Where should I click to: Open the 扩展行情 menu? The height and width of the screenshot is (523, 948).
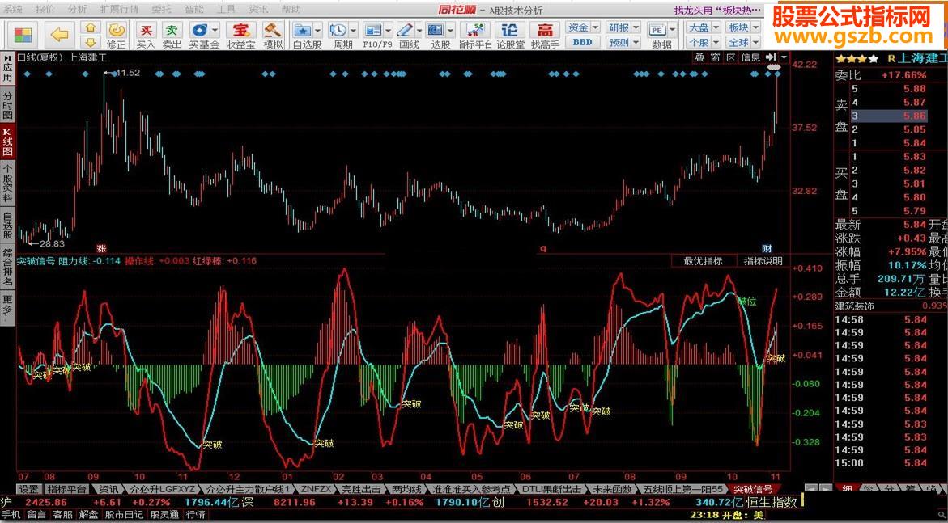[x=119, y=9]
